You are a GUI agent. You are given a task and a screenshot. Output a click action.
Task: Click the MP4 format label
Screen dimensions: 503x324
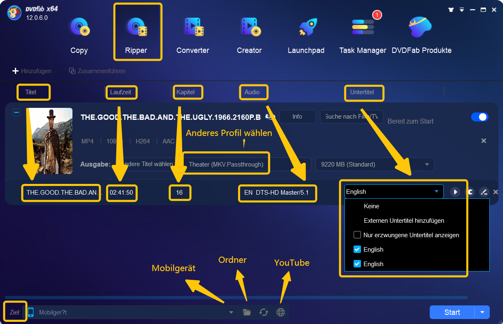(88, 141)
